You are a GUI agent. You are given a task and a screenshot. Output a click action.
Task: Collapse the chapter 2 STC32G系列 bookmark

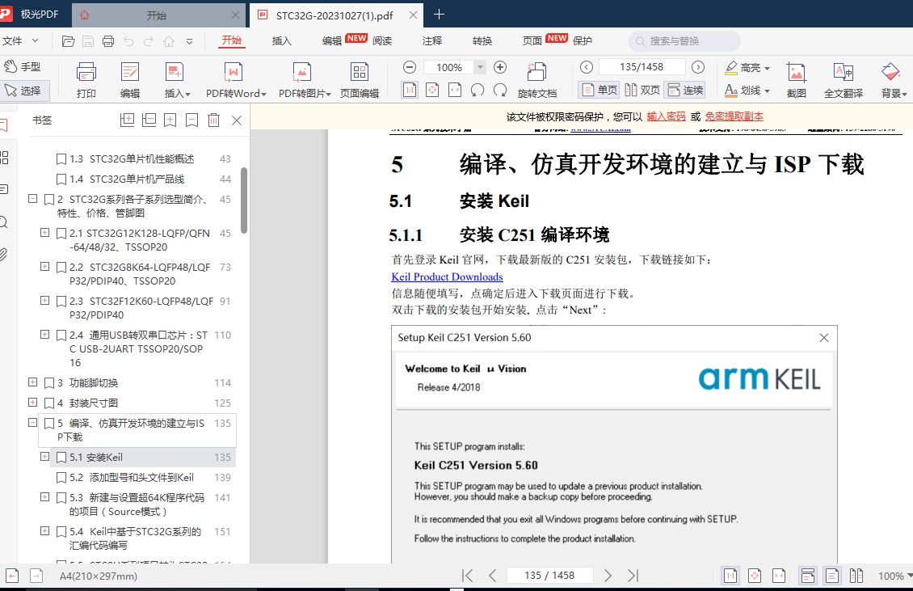[x=32, y=199]
